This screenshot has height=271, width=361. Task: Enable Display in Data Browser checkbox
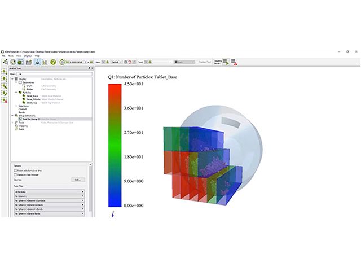[15, 175]
